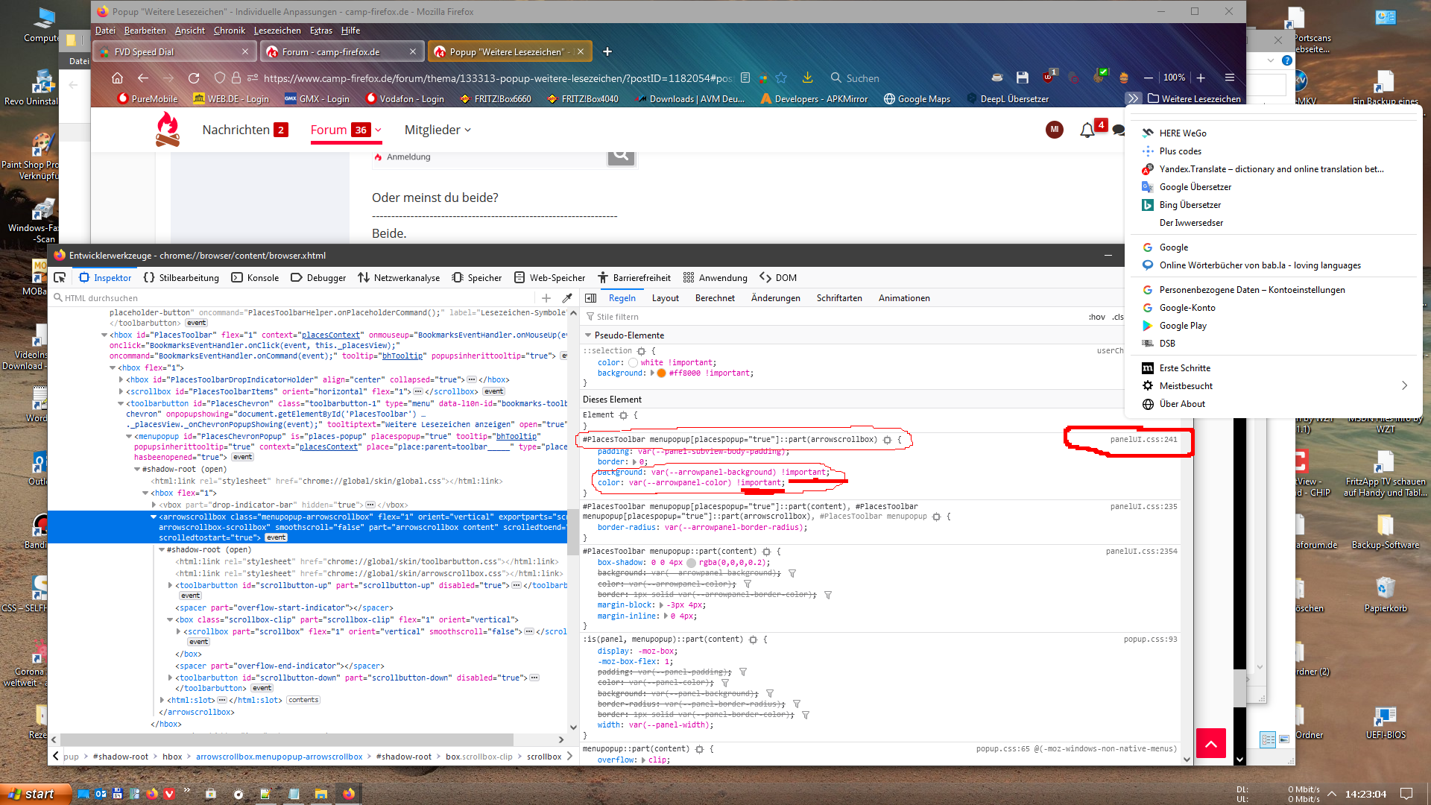The image size is (1431, 805).
Task: Collapse the PlacesToolbar hbox tree node
Action: [104, 335]
